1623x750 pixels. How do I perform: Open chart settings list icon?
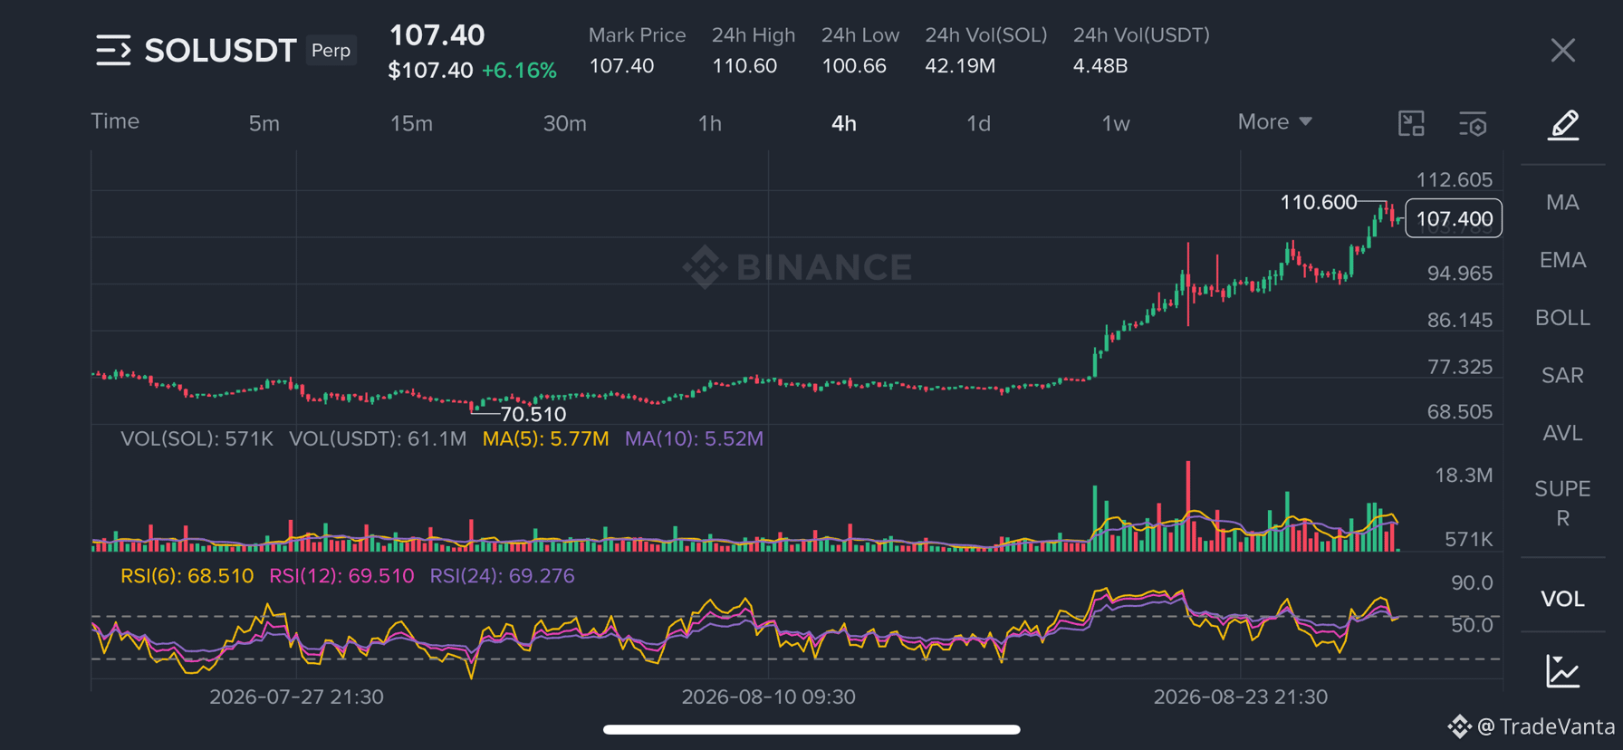point(1473,124)
